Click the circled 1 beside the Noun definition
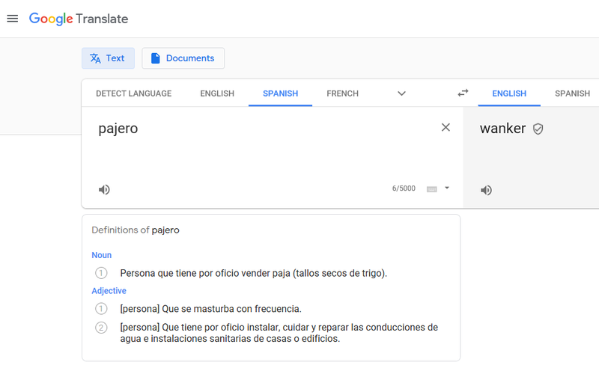 pos(101,273)
